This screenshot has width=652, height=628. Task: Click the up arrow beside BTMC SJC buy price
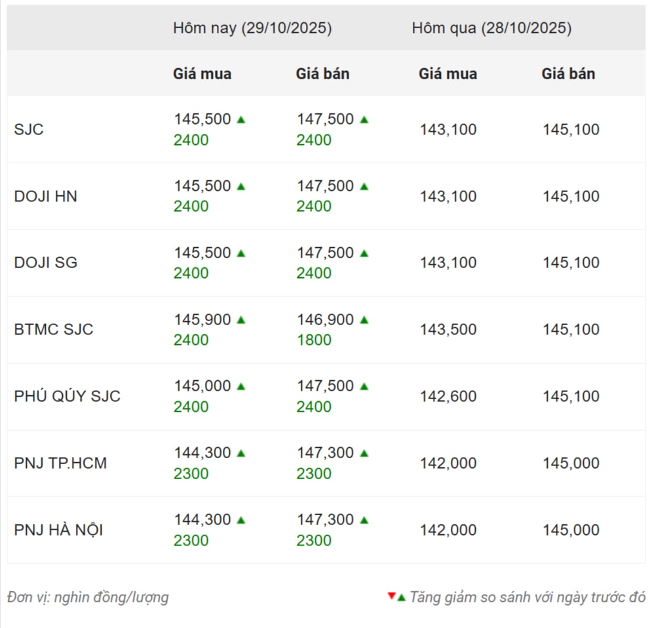pos(240,319)
